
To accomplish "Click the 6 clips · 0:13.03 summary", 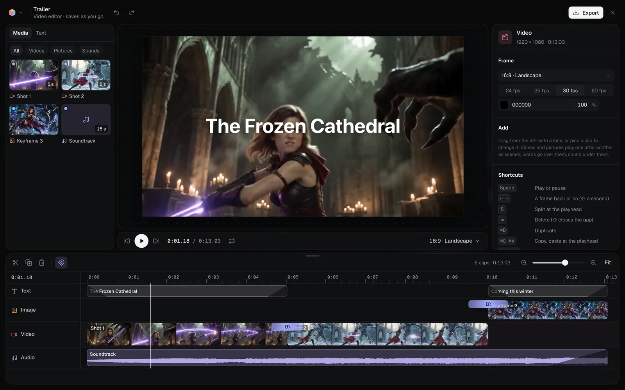I will [x=492, y=262].
